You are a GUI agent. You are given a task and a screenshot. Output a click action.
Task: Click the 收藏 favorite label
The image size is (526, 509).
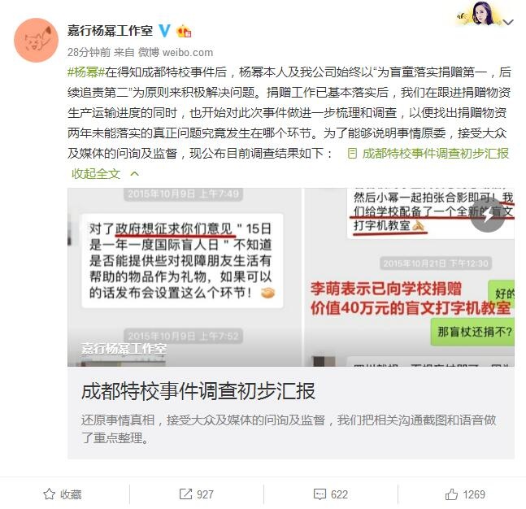(x=71, y=494)
